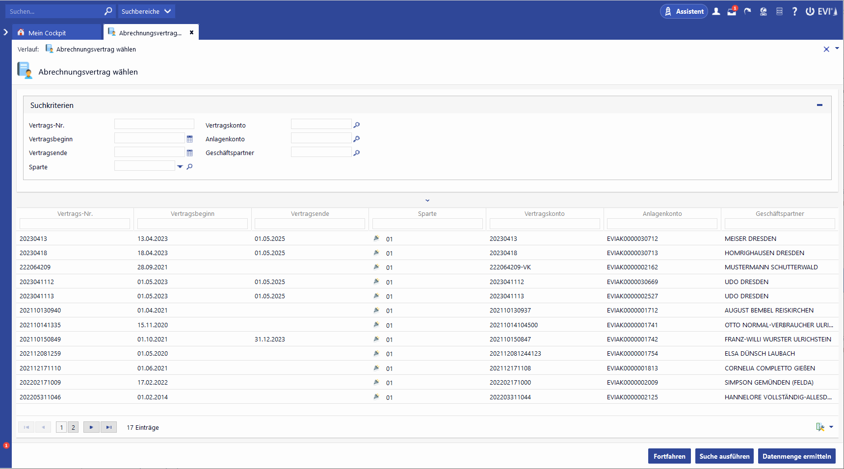Click the search lens beside Vertragskonto field
Screen dimensions: 844x469
(x=357, y=125)
